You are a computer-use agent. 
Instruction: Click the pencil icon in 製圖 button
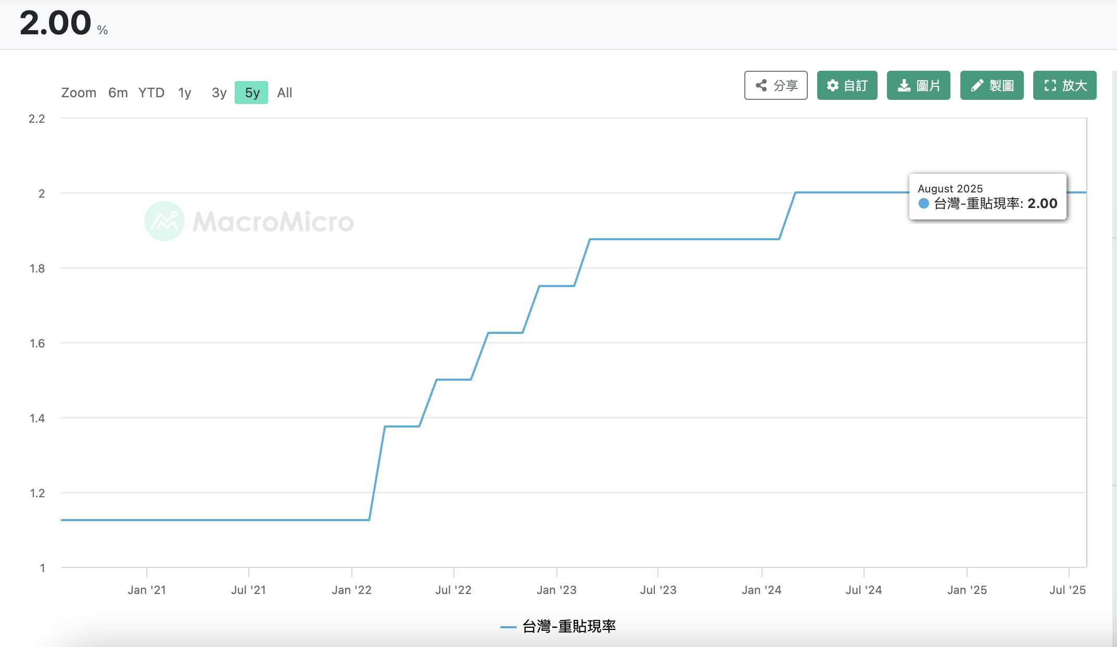[x=977, y=85]
